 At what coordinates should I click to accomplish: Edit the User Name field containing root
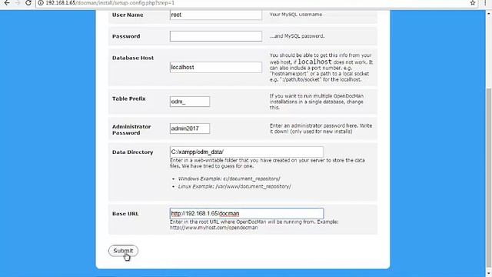216,15
